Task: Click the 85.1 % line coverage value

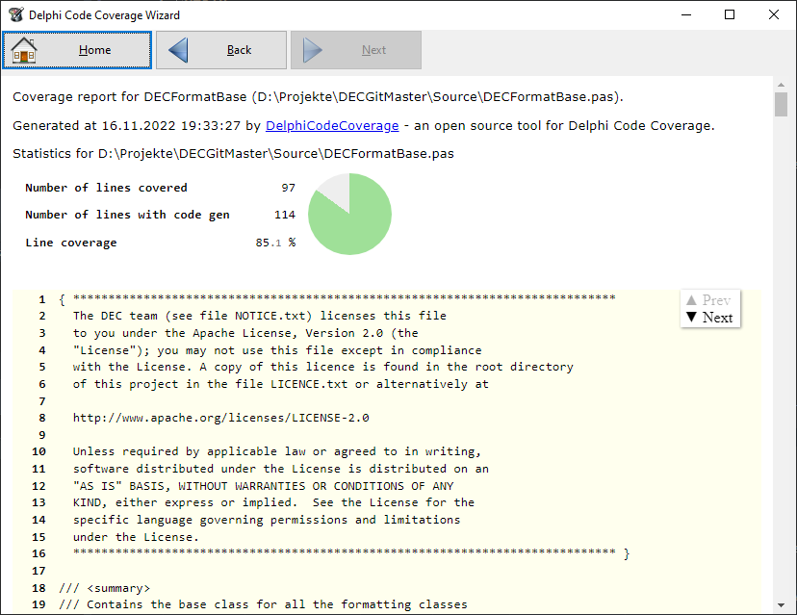Action: click(x=275, y=243)
